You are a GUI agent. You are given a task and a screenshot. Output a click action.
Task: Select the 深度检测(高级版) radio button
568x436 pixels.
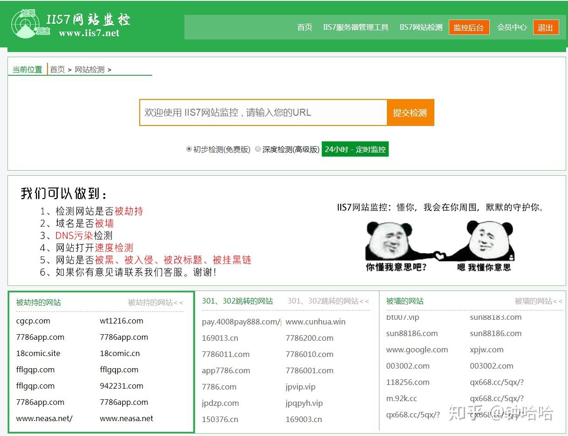click(258, 149)
